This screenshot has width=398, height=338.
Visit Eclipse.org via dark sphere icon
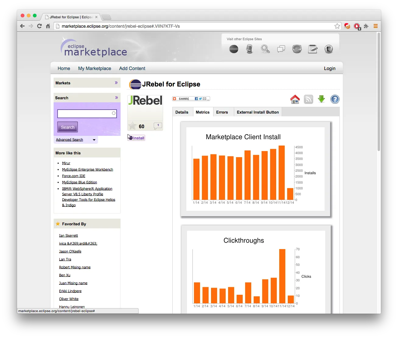tap(234, 49)
